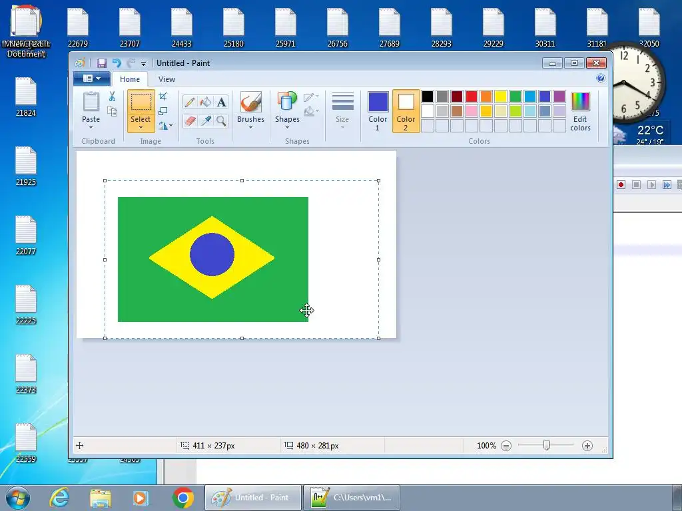Viewport: 682px width, 511px height.
Task: Click the Paint application icon in title bar
Action: 80,63
